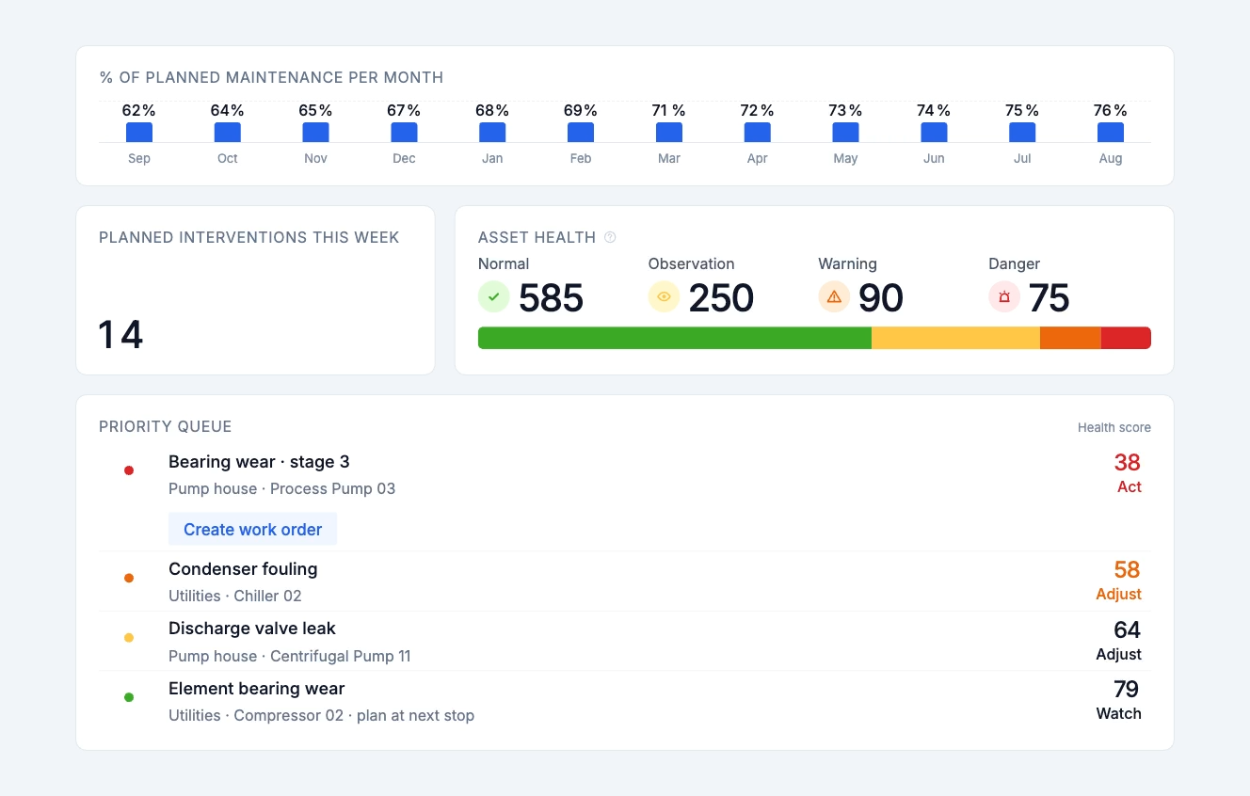Click yellow segment of asset health bar
Image resolution: width=1250 pixels, height=796 pixels.
(955, 338)
